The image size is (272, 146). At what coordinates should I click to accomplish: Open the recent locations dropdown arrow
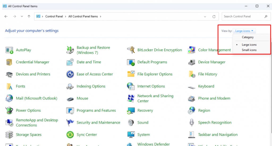click(x=22, y=16)
